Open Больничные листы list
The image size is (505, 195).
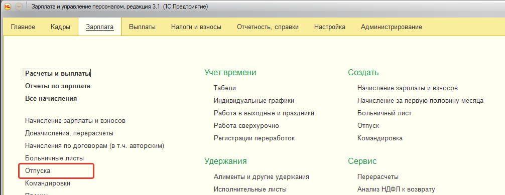tap(54, 158)
